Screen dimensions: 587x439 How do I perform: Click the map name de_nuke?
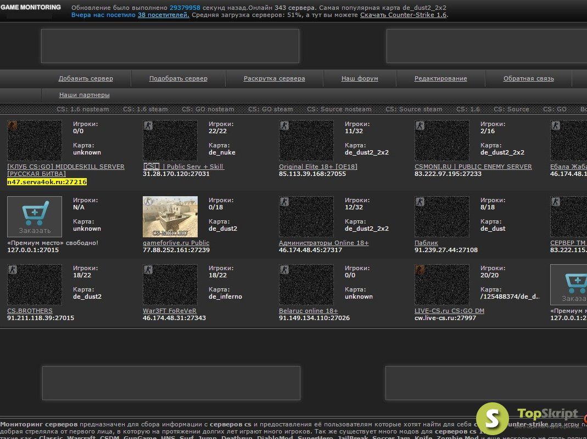(222, 152)
